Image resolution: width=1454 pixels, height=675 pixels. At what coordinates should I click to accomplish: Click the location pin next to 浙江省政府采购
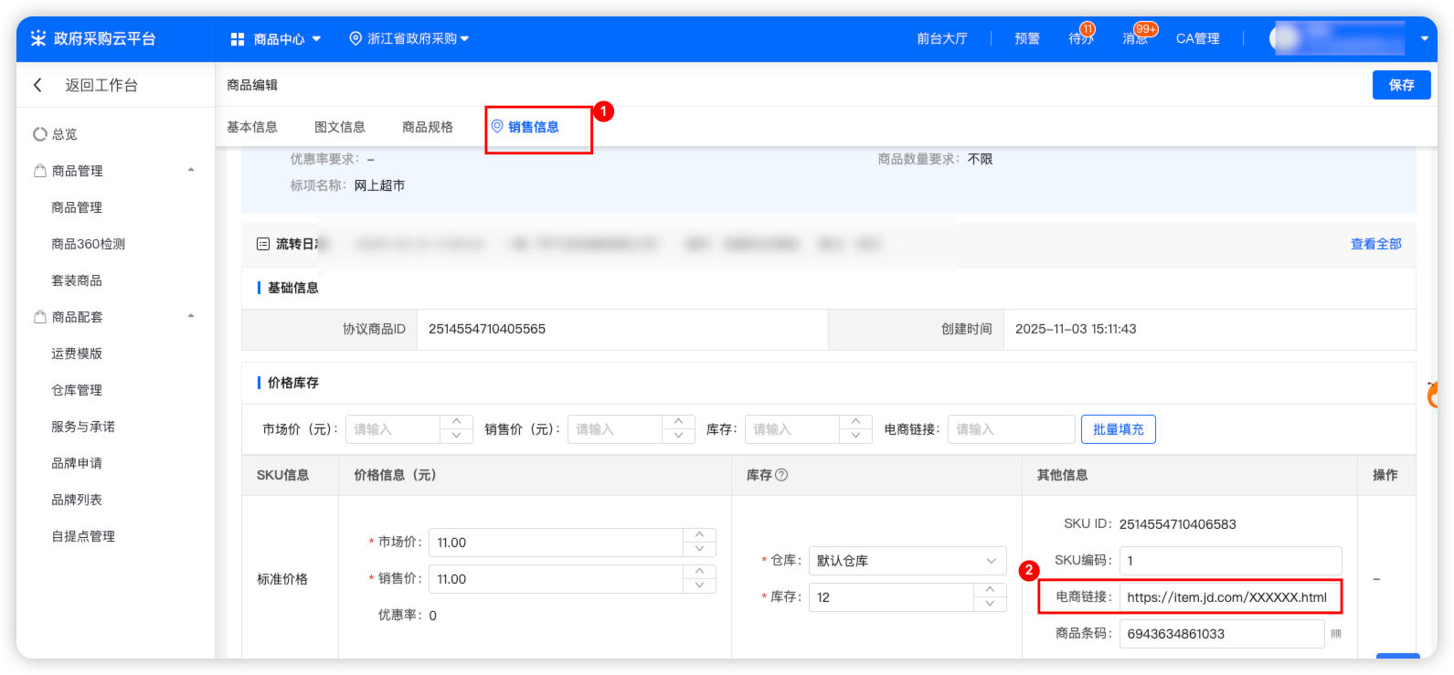pyautogui.click(x=356, y=38)
